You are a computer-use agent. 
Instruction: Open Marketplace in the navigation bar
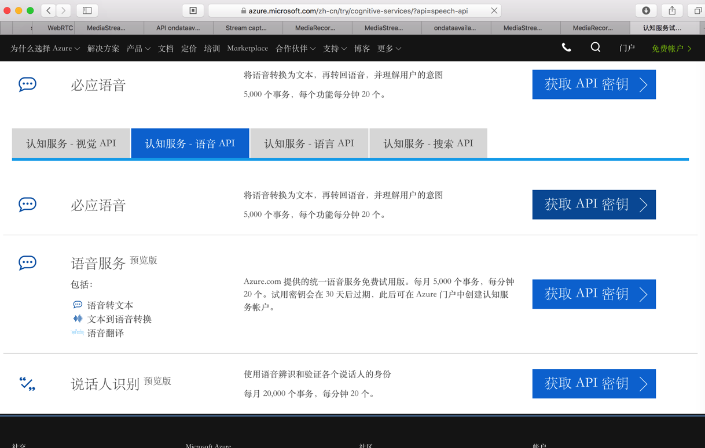click(248, 49)
